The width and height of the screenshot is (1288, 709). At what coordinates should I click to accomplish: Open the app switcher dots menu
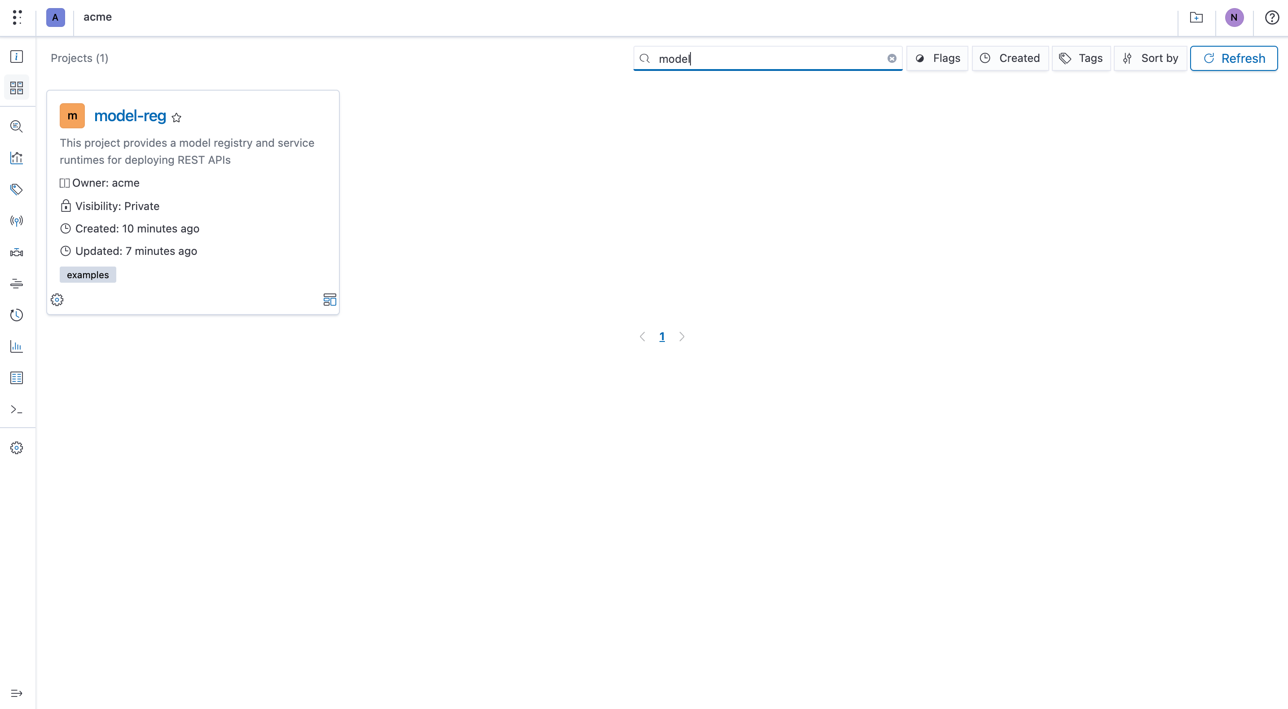pos(17,18)
